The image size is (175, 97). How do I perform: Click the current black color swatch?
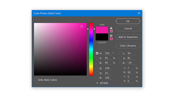(102, 37)
